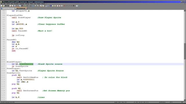Click the Close document toolbar icon
This screenshot has width=186, height=104.
pyautogui.click(x=10, y=6)
